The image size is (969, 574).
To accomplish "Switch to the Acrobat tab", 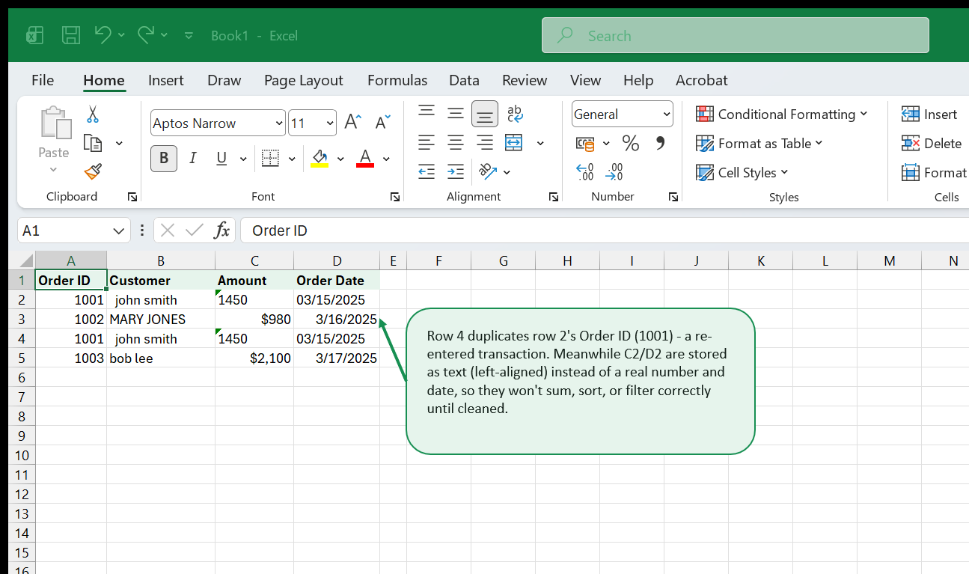I will (x=702, y=80).
